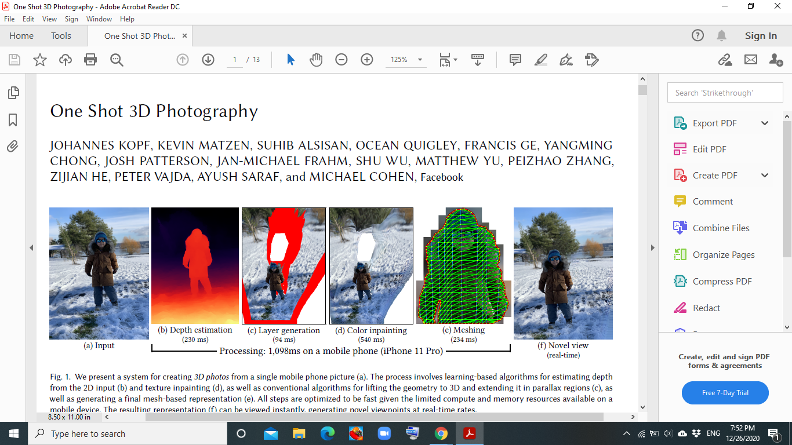Start the Free 7-Day Trial
The height and width of the screenshot is (445, 792).
725,393
